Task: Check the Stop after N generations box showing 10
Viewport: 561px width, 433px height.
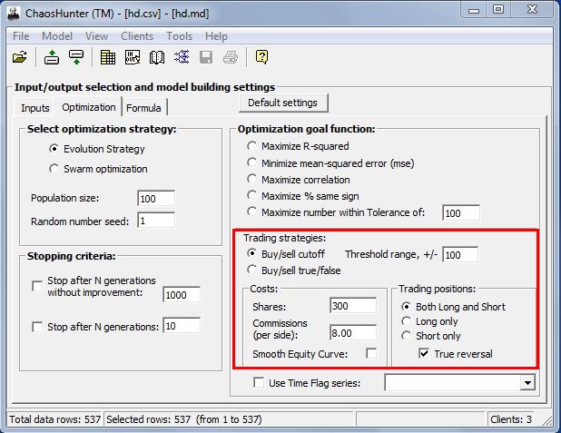Action: coord(37,327)
